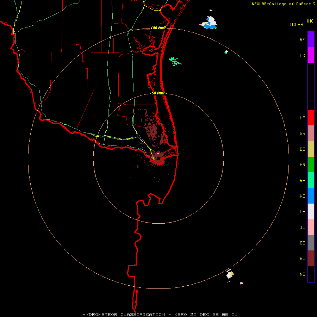317x317 pixels.
Task: Select the BI brown legend swatch
Action: 311,259
